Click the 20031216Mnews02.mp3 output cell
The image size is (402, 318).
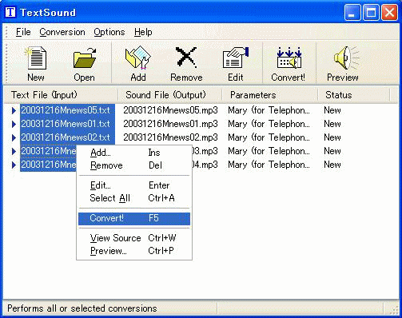pos(170,137)
